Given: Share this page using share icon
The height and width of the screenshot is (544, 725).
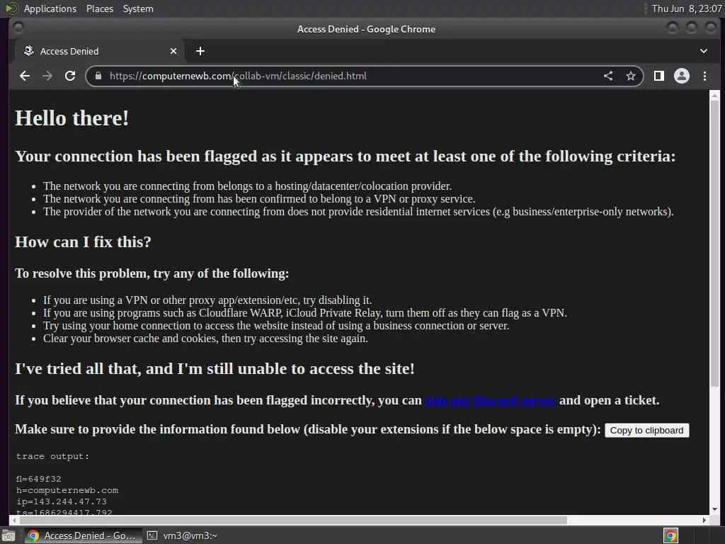Looking at the screenshot, I should point(608,76).
